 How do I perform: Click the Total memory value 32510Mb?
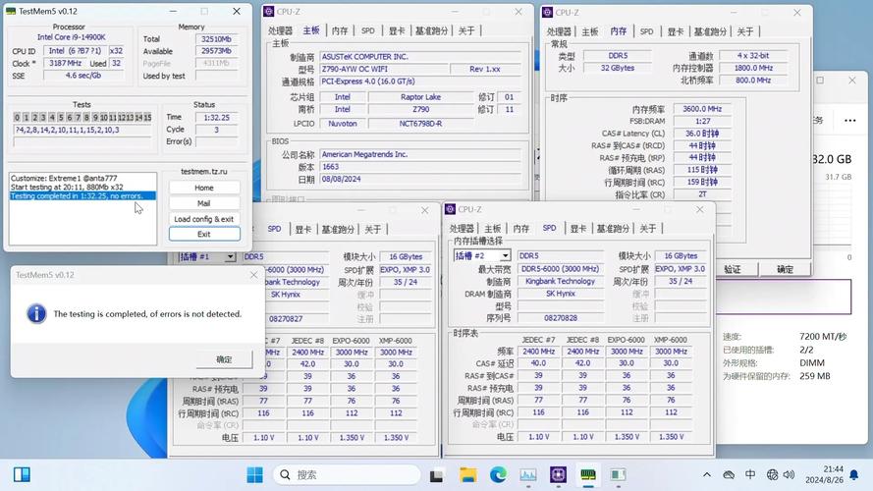(x=217, y=39)
